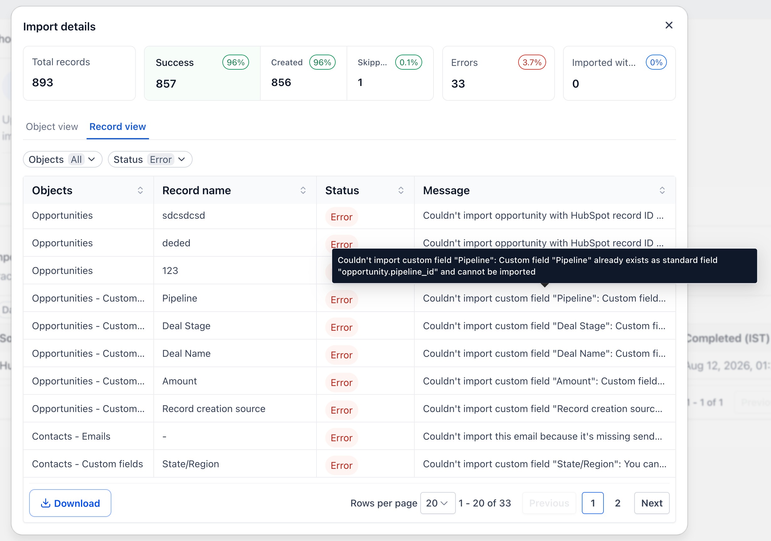The width and height of the screenshot is (771, 541).
Task: Change the rows per page dropdown
Action: tap(438, 503)
